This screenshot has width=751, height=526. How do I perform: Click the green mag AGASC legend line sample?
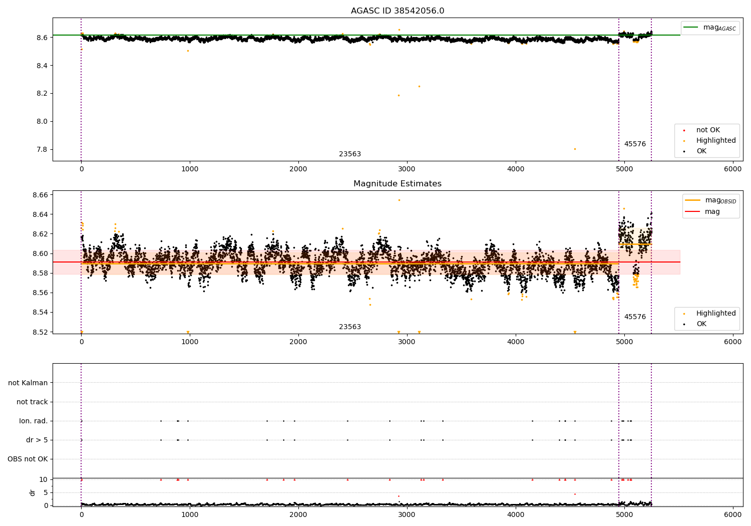(691, 28)
